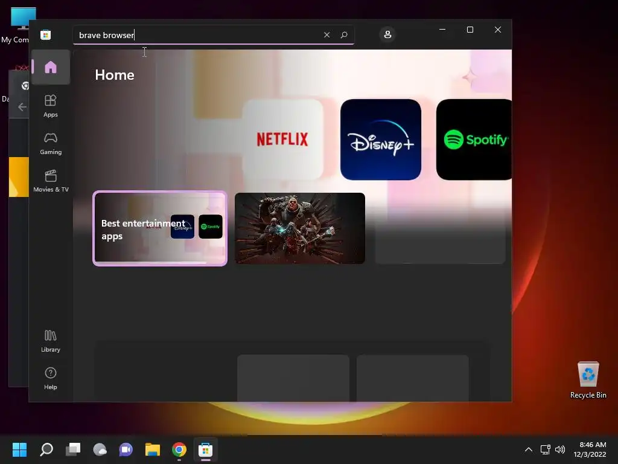Screen dimensions: 618x464
Task: Switch to the Apps section
Action: [x=51, y=106]
